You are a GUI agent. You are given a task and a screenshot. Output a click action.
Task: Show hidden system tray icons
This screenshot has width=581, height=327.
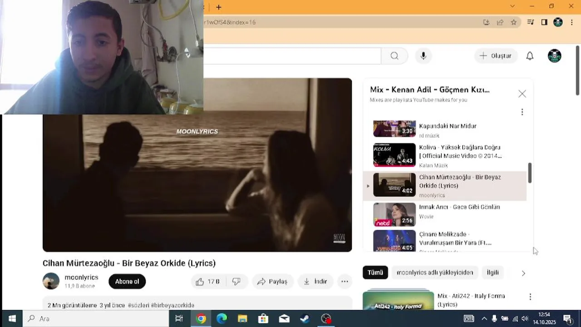pyautogui.click(x=484, y=318)
